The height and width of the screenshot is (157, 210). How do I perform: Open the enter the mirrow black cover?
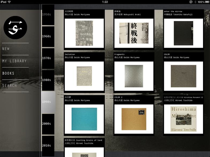(184, 33)
